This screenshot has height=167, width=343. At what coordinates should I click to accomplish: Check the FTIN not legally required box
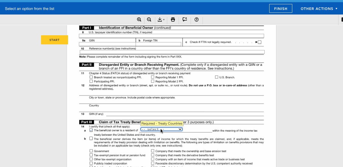pyautogui.click(x=259, y=42)
